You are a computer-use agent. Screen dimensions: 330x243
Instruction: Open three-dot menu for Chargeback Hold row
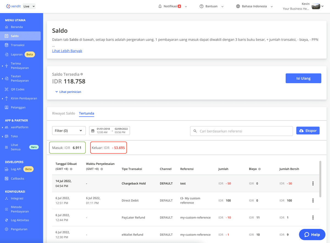(313, 183)
